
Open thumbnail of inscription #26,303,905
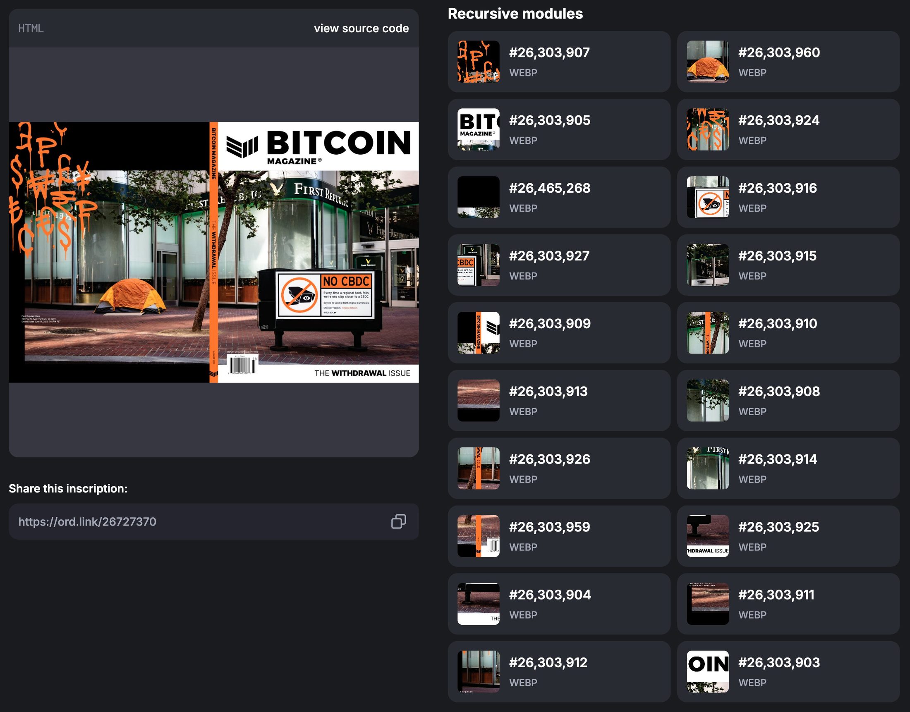[x=478, y=129]
